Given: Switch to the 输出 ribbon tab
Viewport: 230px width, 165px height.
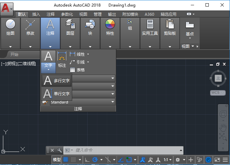Looking at the screenshot, I should point(112,14).
